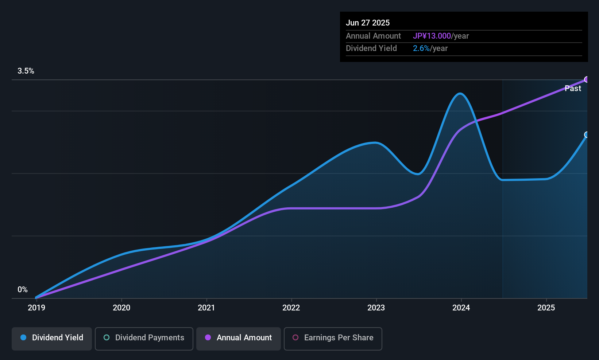Show the Earnings Per Share series
This screenshot has width=599, height=360.
(333, 338)
